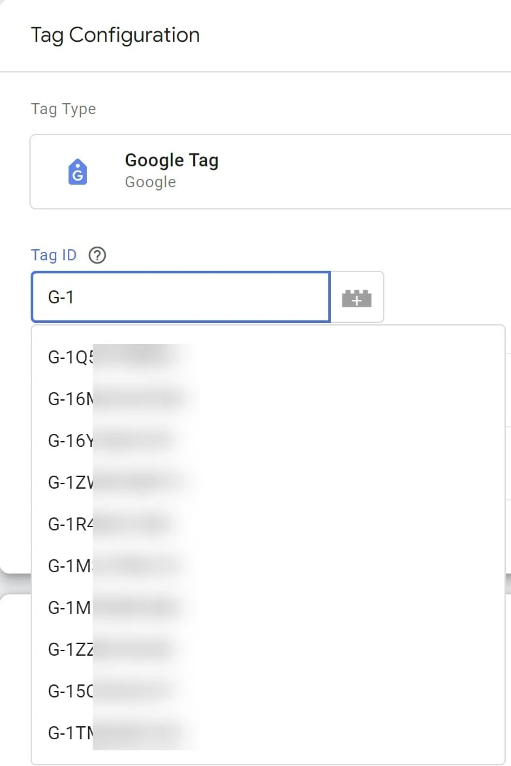Image resolution: width=511 pixels, height=766 pixels.
Task: Click the bold Google Tag type name
Action: (172, 161)
